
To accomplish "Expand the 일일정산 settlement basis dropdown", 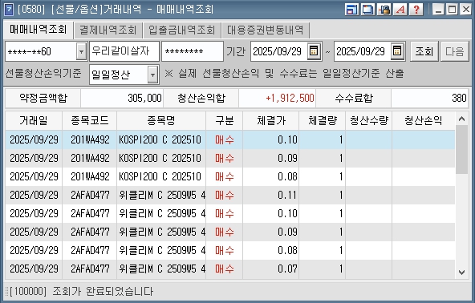I will (153, 75).
